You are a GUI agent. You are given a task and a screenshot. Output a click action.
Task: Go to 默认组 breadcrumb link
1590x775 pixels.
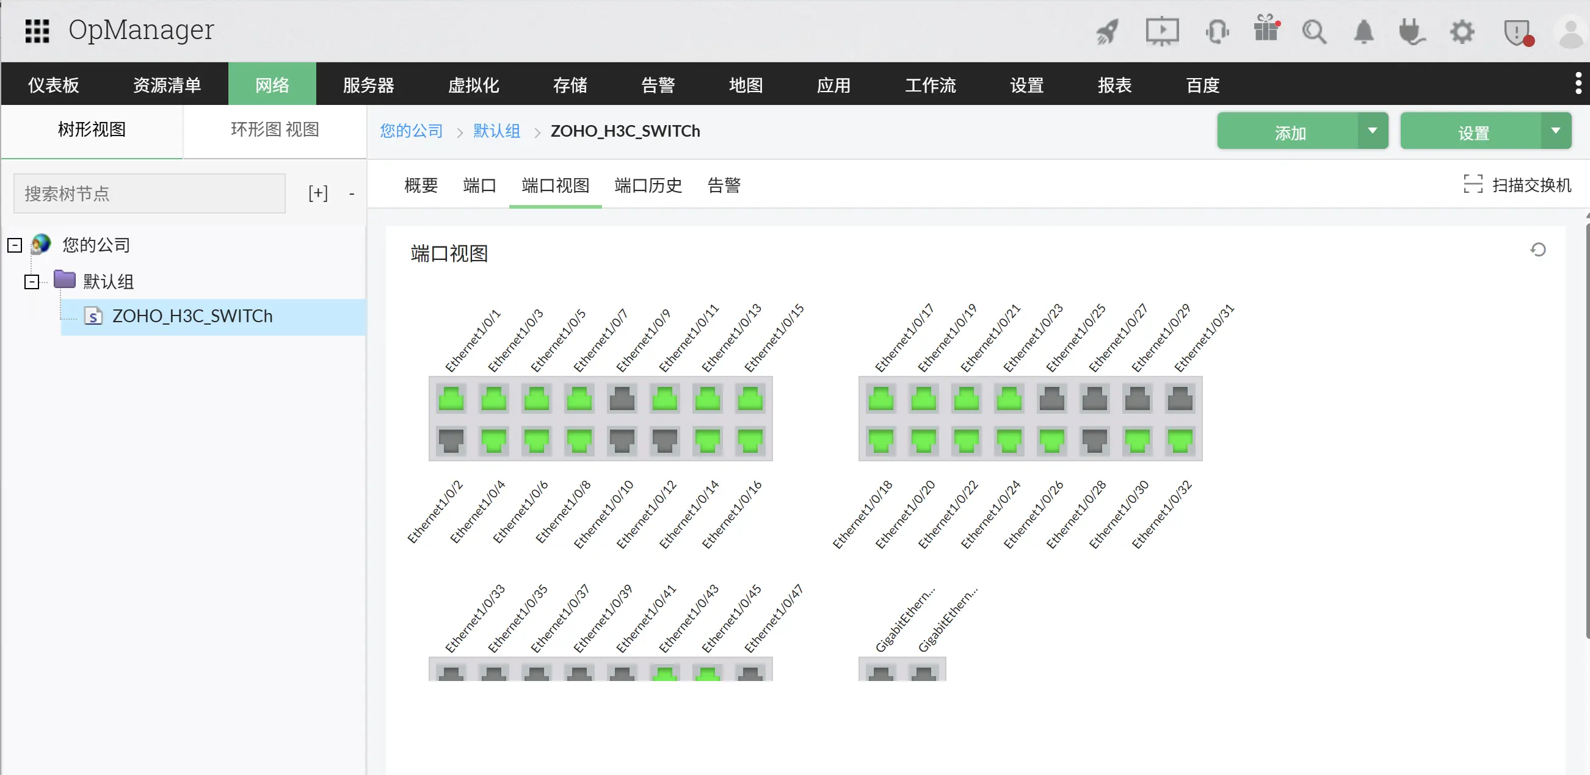tap(496, 131)
